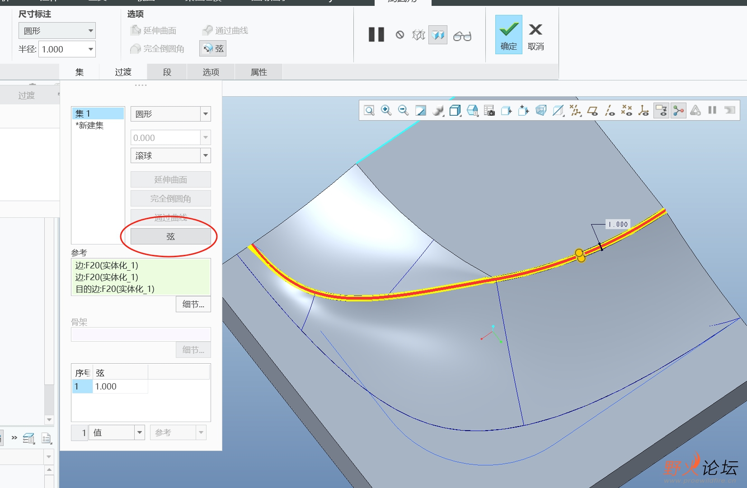
Task: Click the 完全倒圆角 button in panel
Action: [171, 198]
